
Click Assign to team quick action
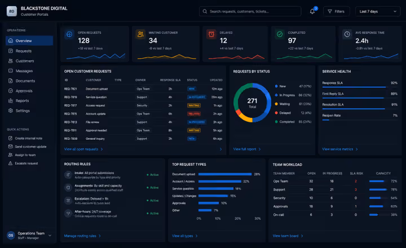click(22, 155)
